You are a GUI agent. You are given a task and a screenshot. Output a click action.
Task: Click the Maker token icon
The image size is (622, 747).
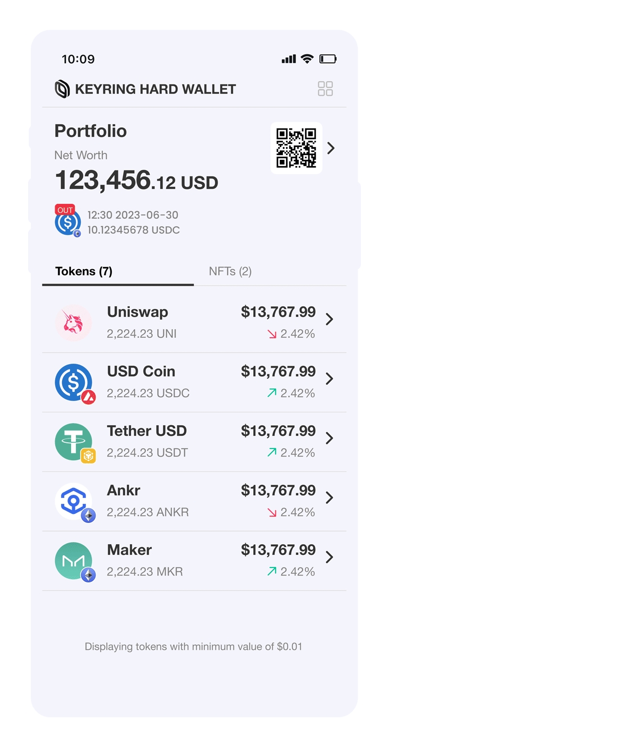pos(73,561)
